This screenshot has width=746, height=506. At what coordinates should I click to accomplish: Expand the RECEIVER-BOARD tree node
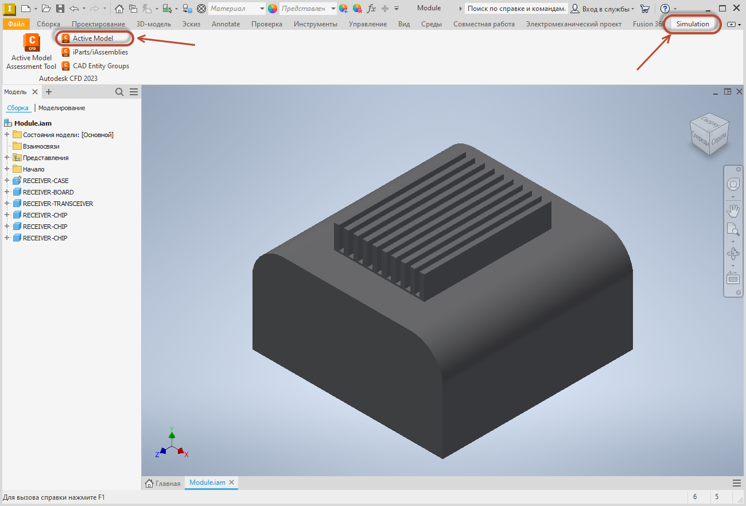[7, 192]
